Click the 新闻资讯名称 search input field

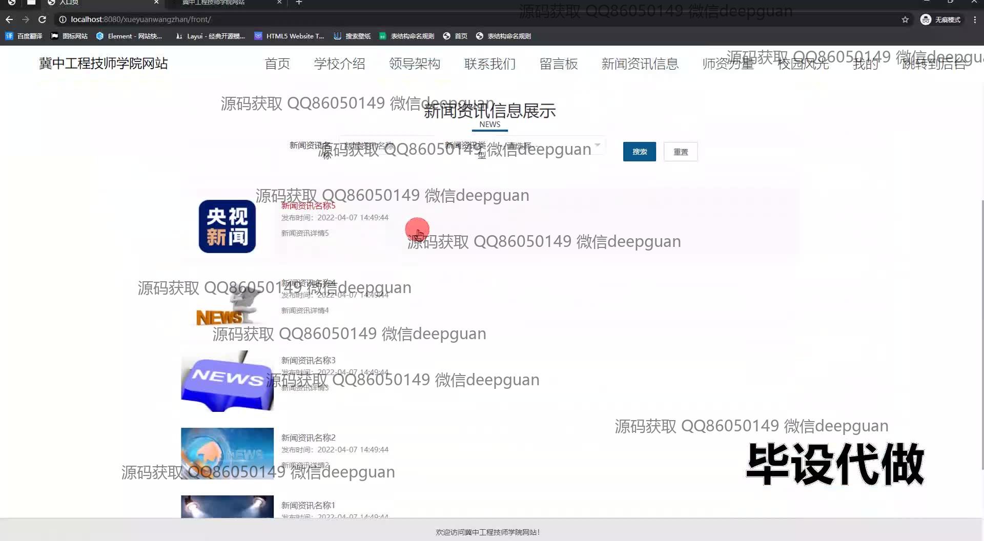pyautogui.click(x=387, y=145)
